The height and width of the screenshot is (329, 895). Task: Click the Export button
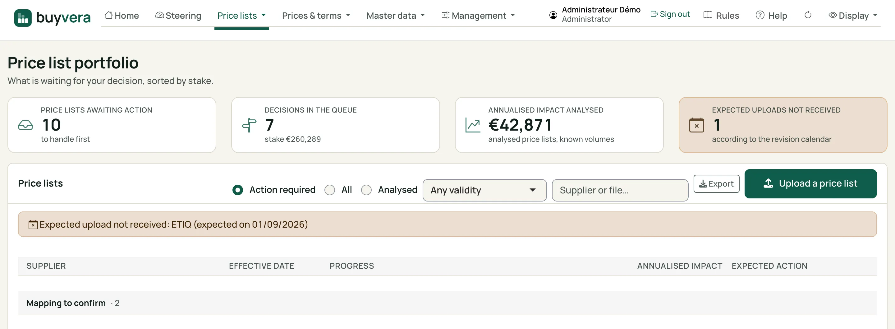716,184
